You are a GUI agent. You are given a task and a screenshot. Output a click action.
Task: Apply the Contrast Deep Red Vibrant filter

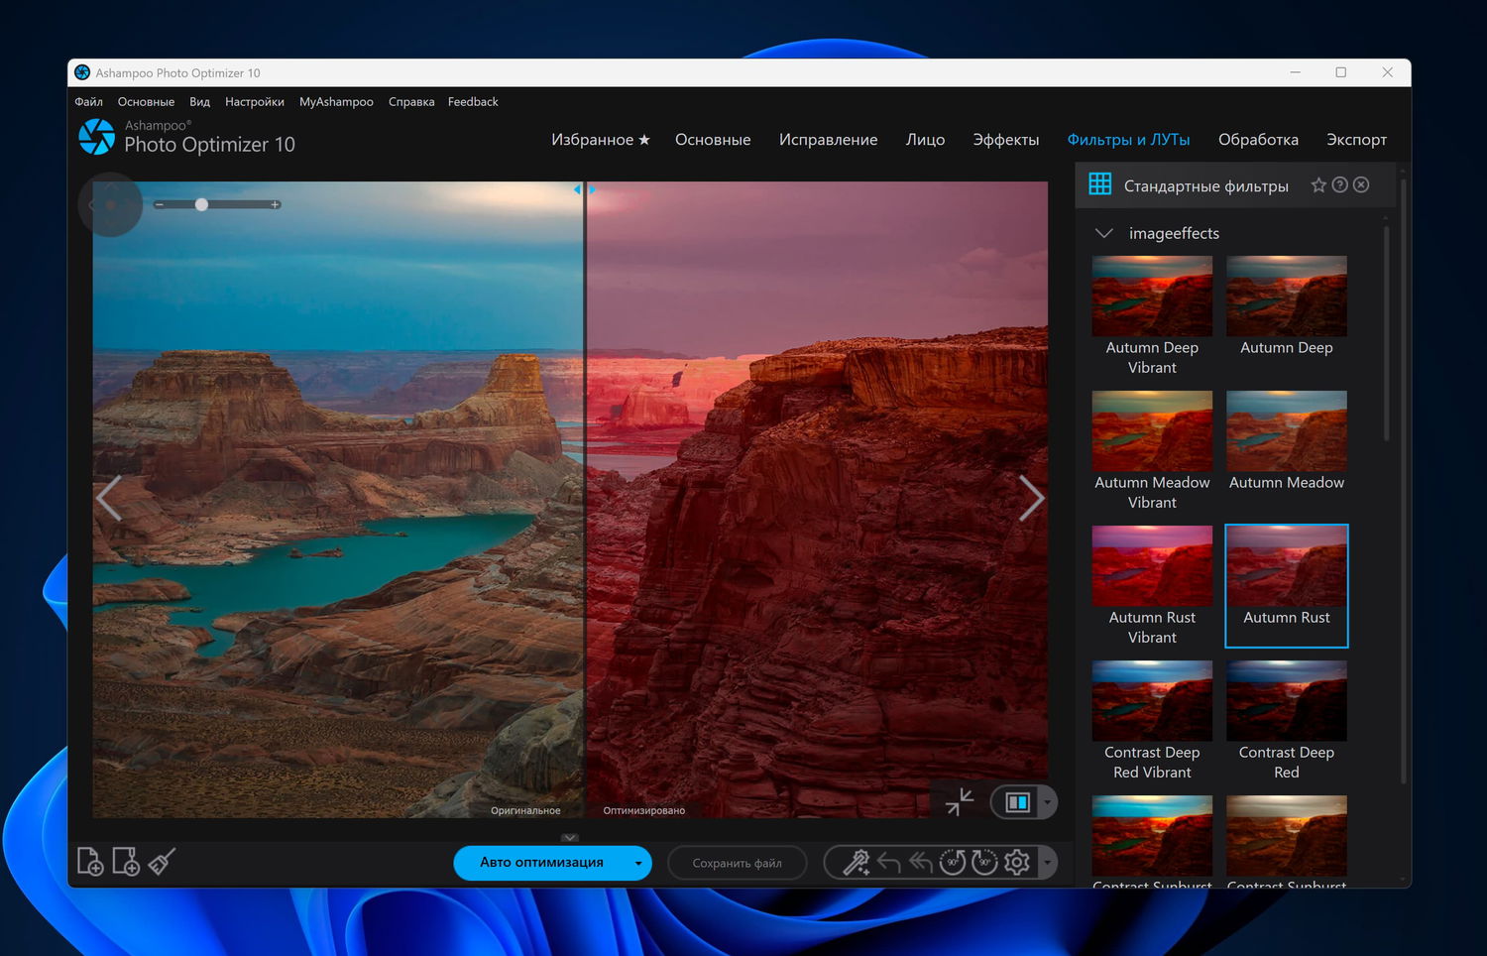[x=1152, y=721]
